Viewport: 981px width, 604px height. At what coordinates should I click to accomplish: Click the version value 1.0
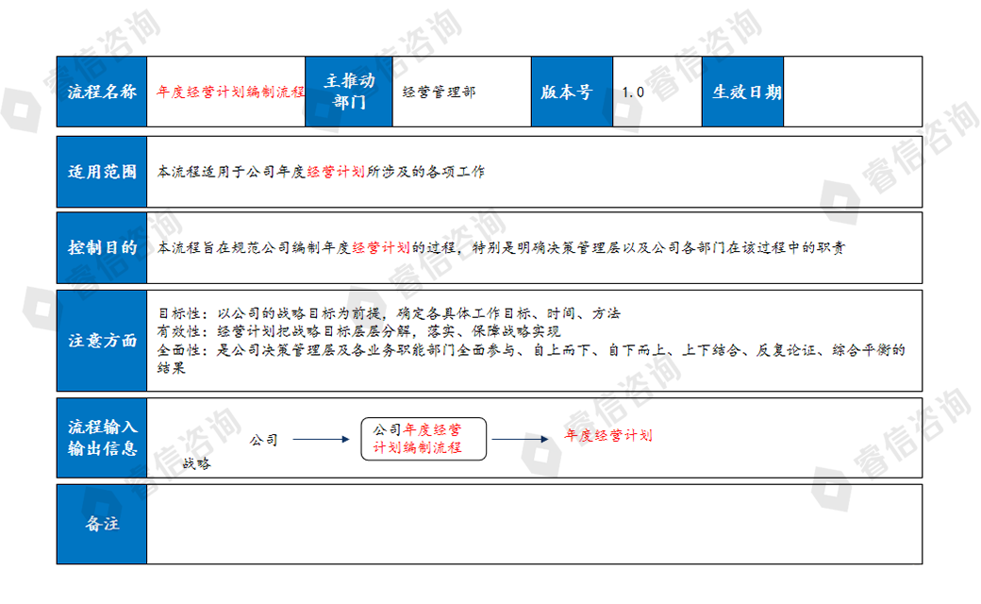click(633, 92)
